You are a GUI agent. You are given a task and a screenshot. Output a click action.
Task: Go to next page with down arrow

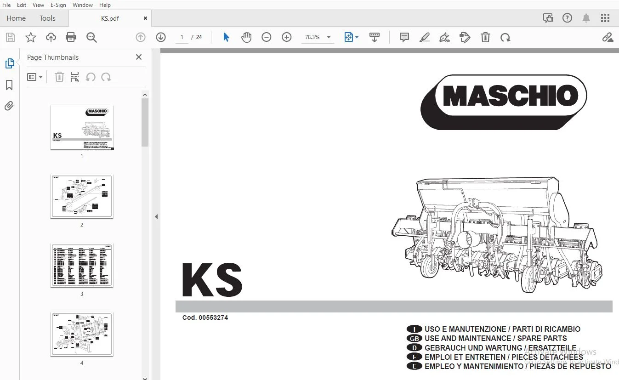click(x=161, y=37)
